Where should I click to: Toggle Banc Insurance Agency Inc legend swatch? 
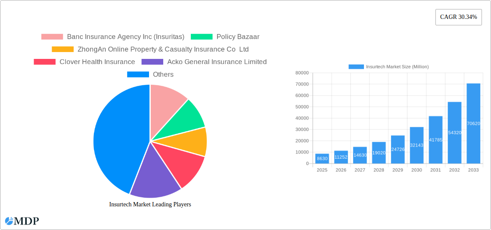click(52, 37)
